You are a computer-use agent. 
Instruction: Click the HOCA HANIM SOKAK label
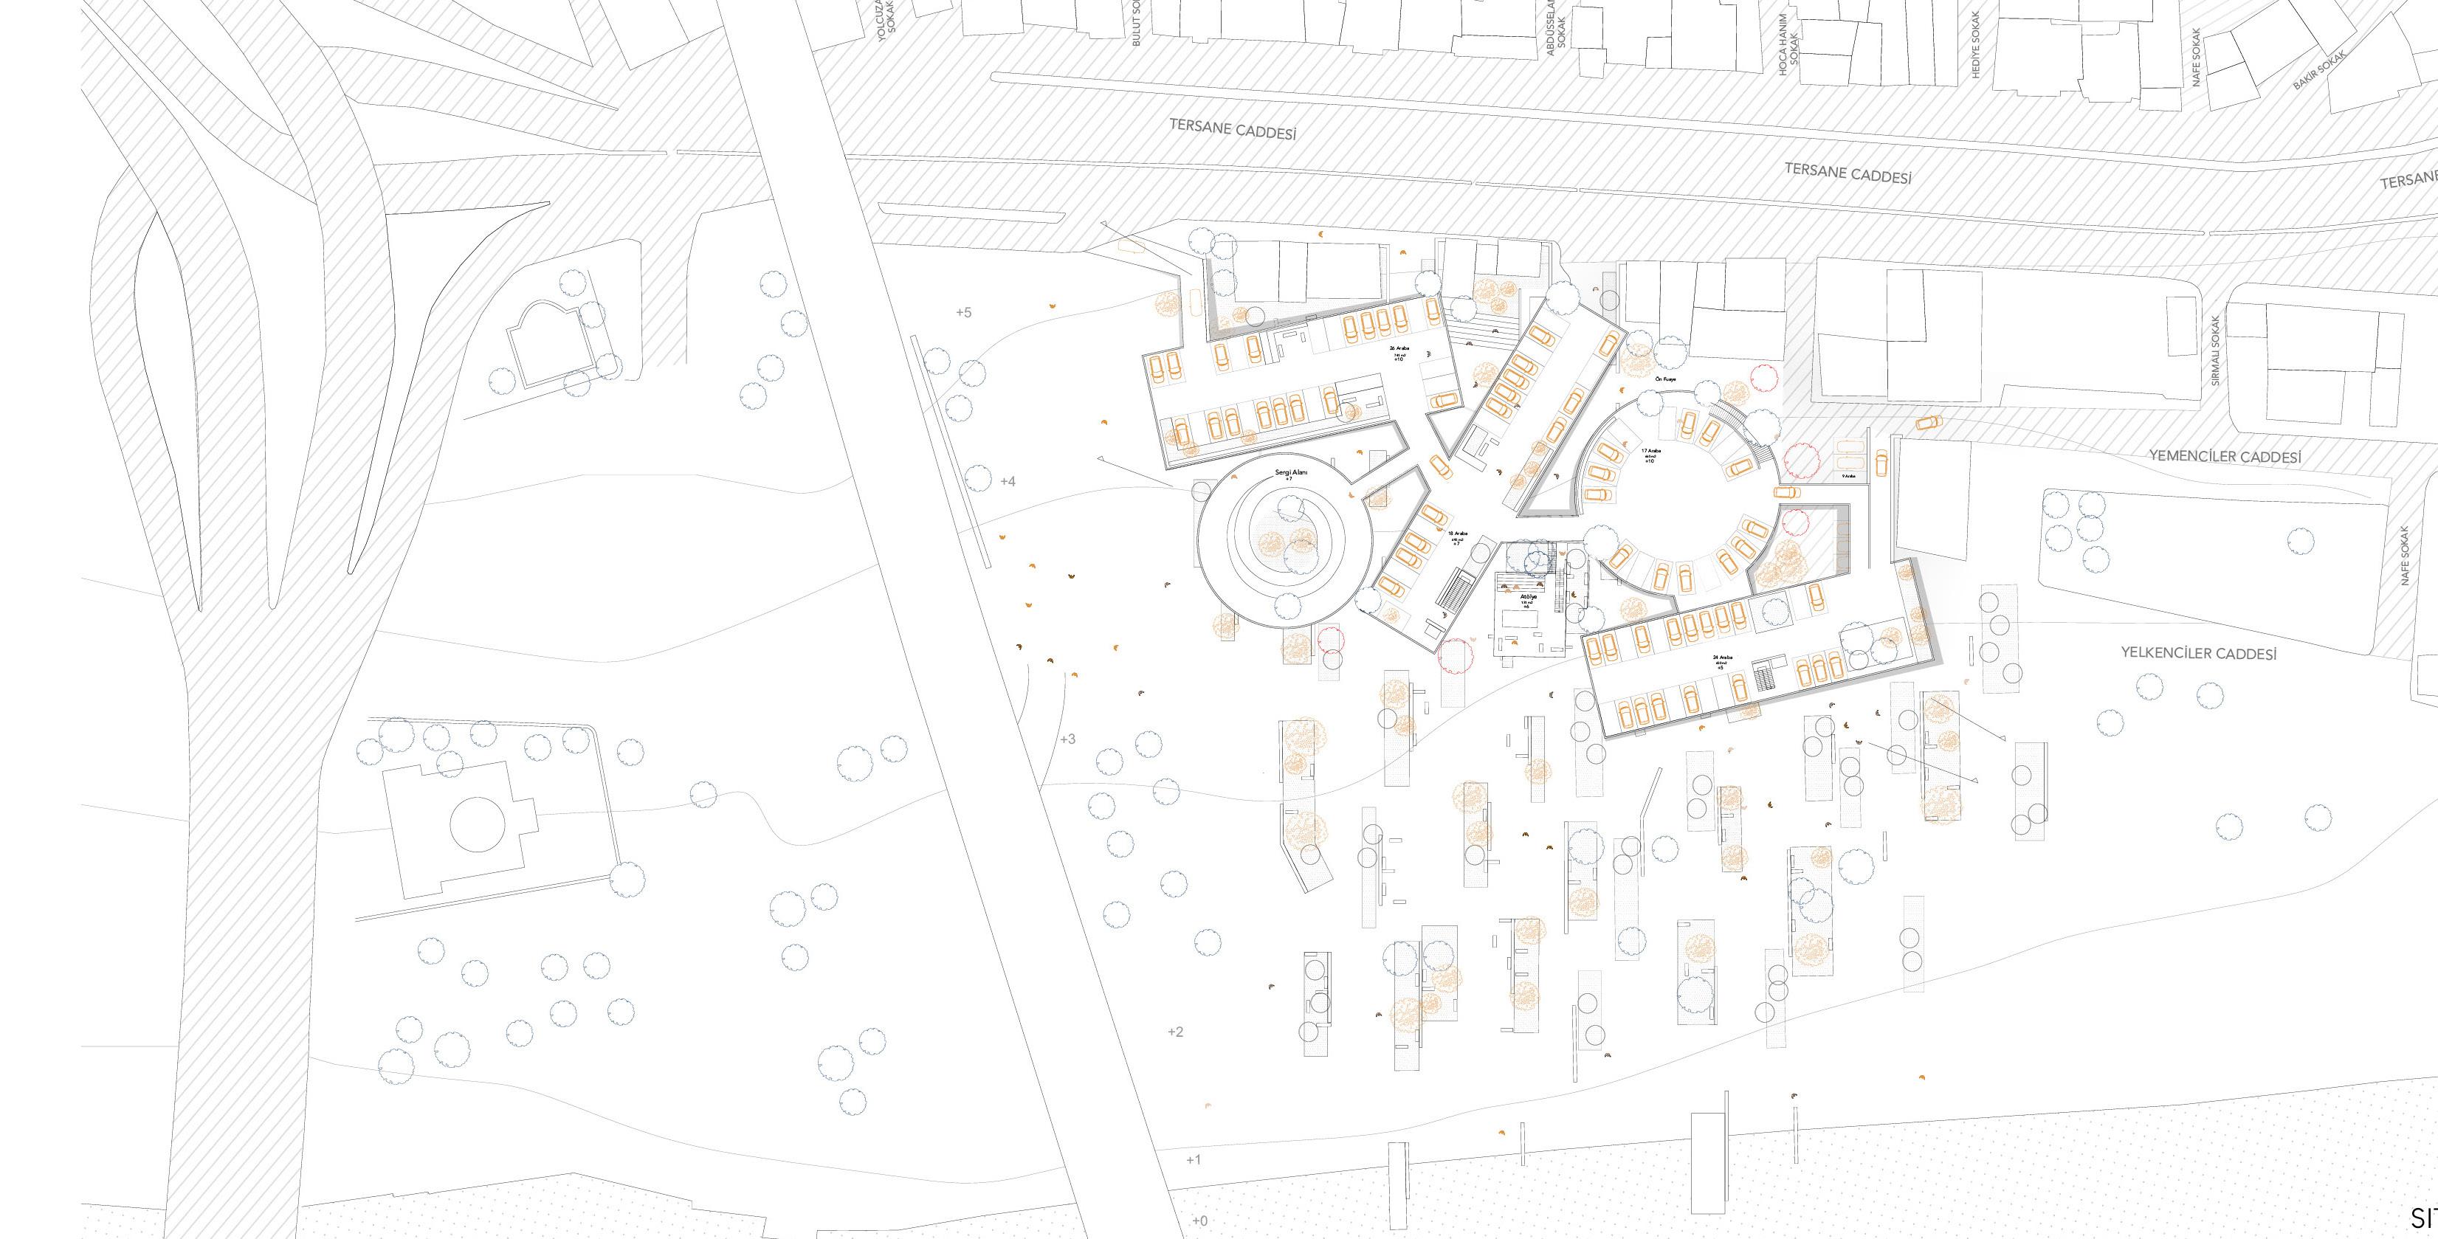[x=1787, y=44]
